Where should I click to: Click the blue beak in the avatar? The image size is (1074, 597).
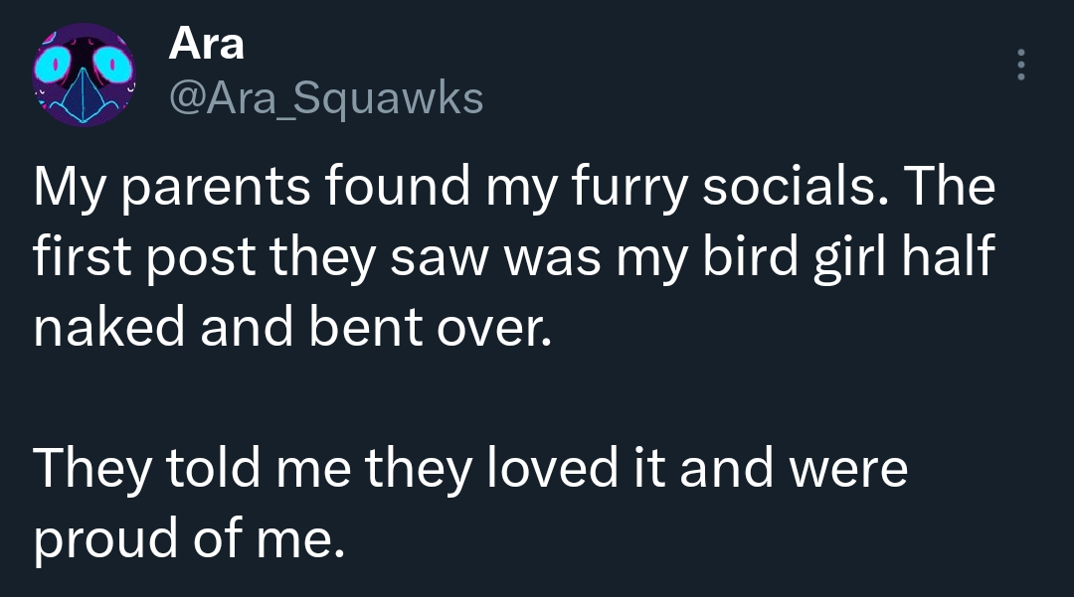tap(84, 95)
